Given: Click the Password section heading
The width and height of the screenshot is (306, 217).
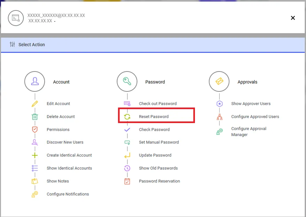Looking at the screenshot, I should (x=155, y=82).
